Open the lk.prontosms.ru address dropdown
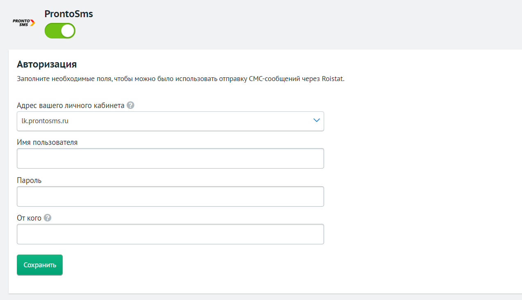The image size is (522, 300). (170, 121)
